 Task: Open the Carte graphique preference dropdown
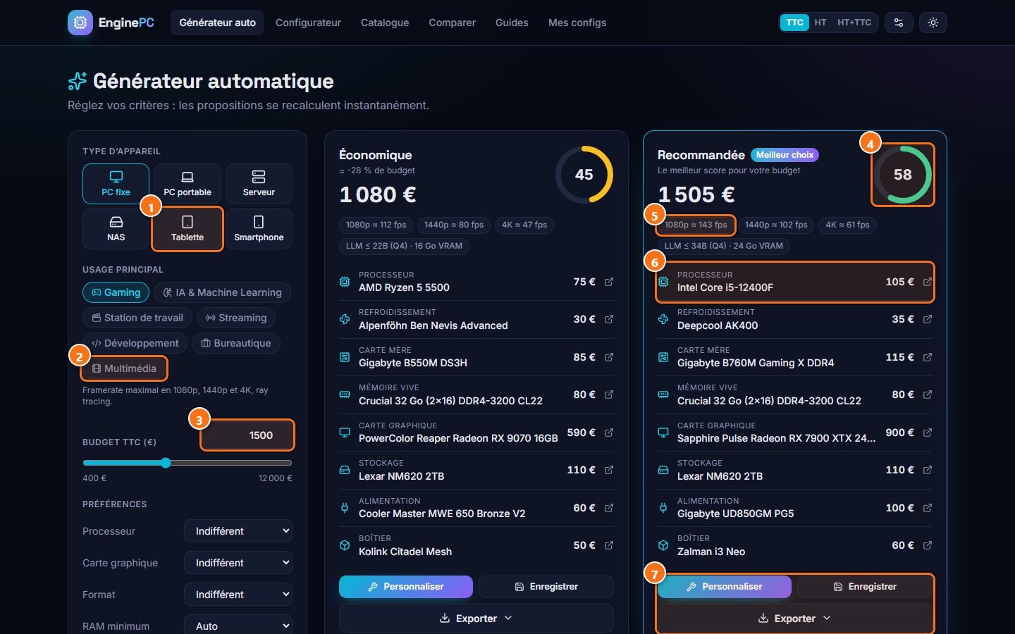(x=238, y=563)
